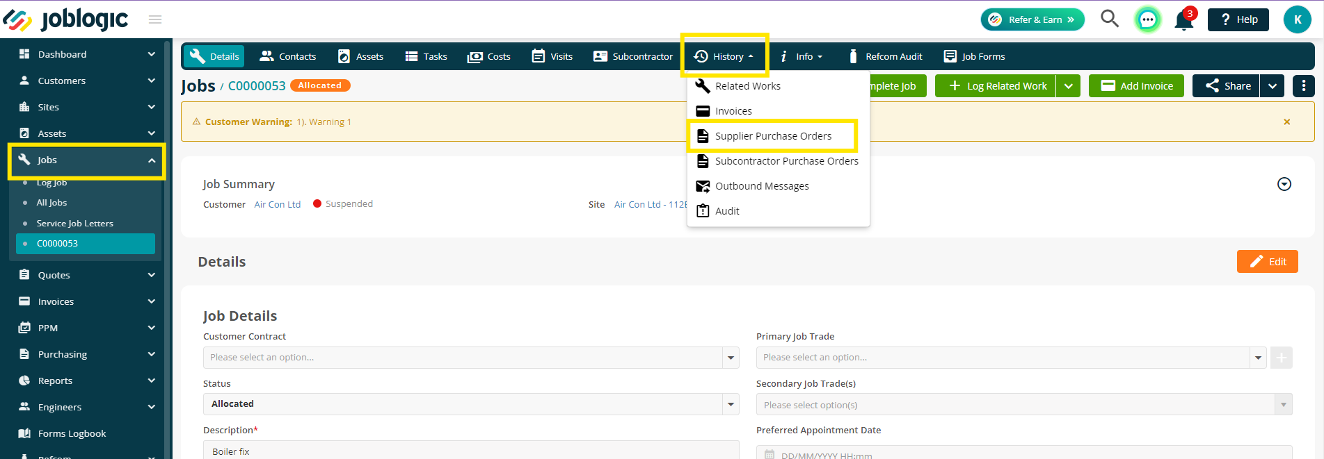Click the orange Edit button
The width and height of the screenshot is (1324, 459).
click(1268, 262)
